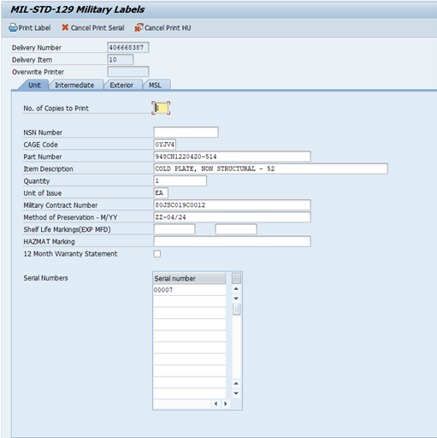Open the Exterior tab
Viewport: 437px width, 438px height.
pyautogui.click(x=121, y=85)
